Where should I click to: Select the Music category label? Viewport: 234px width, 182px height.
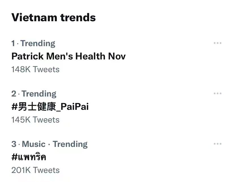coord(34,144)
